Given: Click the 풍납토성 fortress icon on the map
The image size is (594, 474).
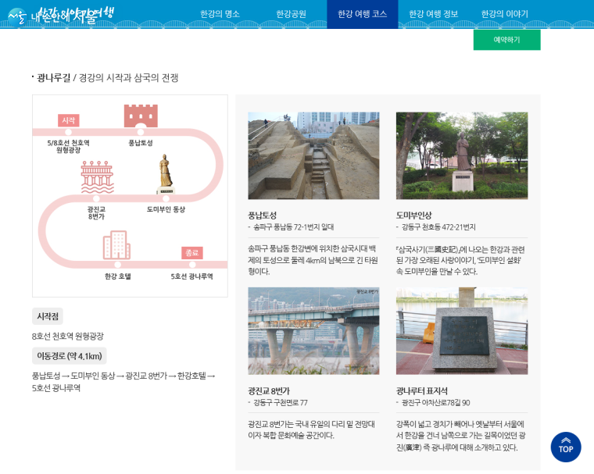Looking at the screenshot, I should [x=141, y=117].
